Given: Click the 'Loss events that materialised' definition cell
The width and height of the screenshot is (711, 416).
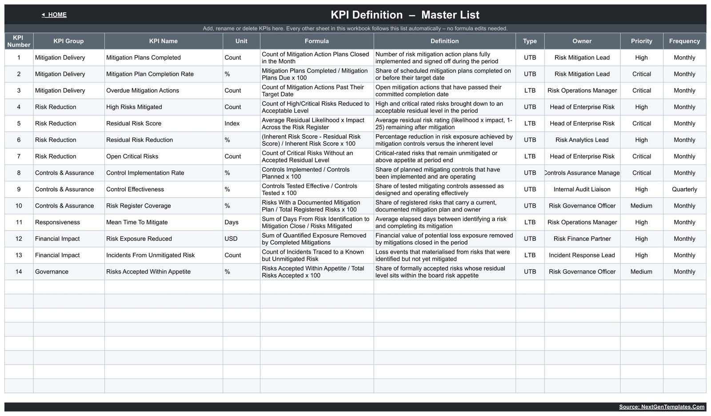Looking at the screenshot, I should point(444,255).
